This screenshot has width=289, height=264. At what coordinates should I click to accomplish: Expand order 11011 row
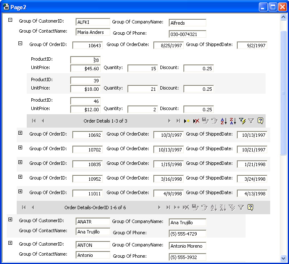(x=20, y=191)
